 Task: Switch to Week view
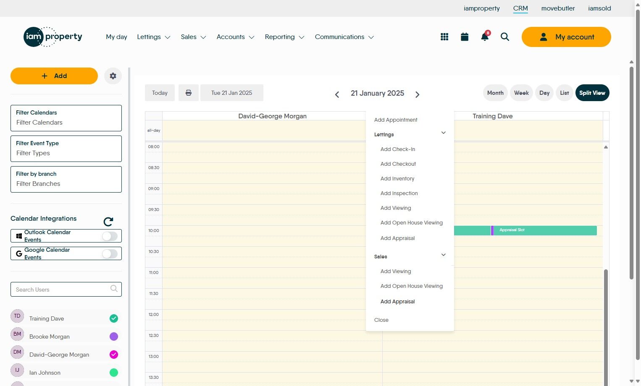[521, 93]
